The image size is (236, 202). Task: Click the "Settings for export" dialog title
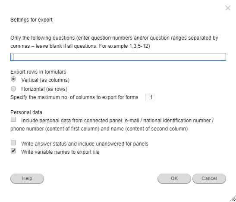31,20
